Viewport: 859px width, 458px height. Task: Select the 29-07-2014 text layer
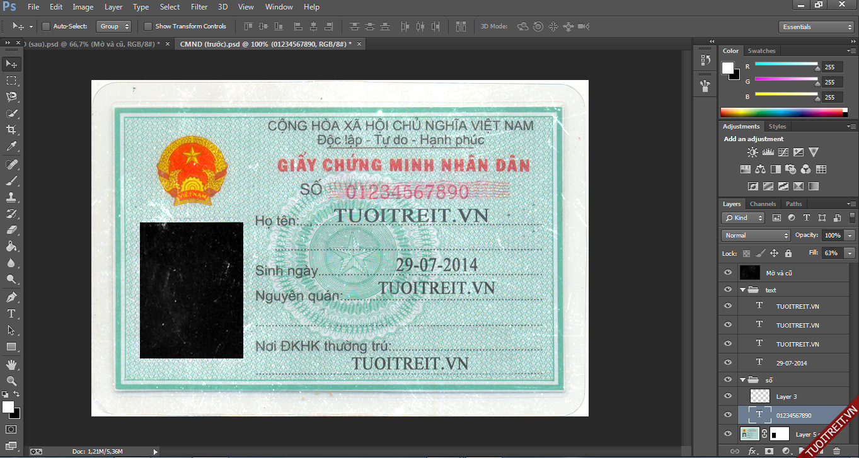[792, 363]
